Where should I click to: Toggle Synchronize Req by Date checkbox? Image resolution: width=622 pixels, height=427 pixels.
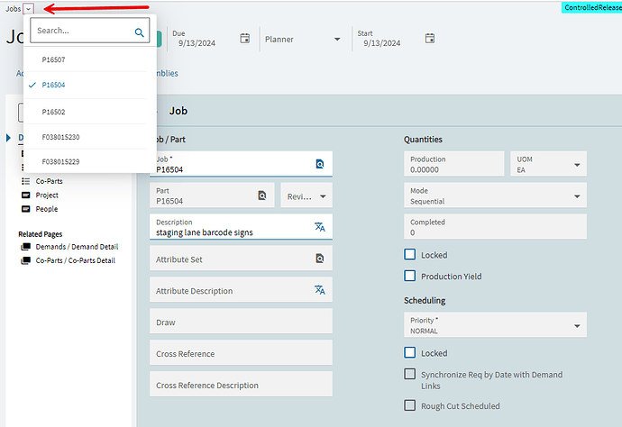tap(410, 374)
